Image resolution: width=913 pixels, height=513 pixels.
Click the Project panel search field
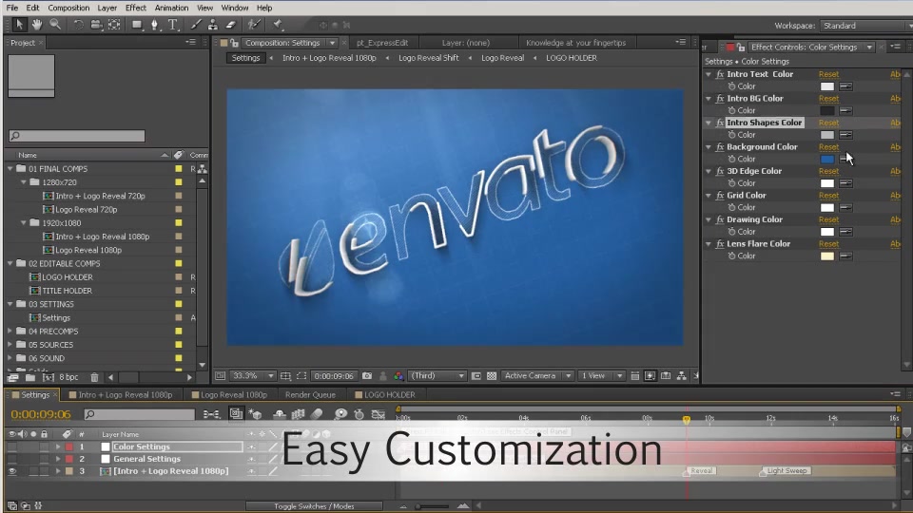pyautogui.click(x=77, y=136)
